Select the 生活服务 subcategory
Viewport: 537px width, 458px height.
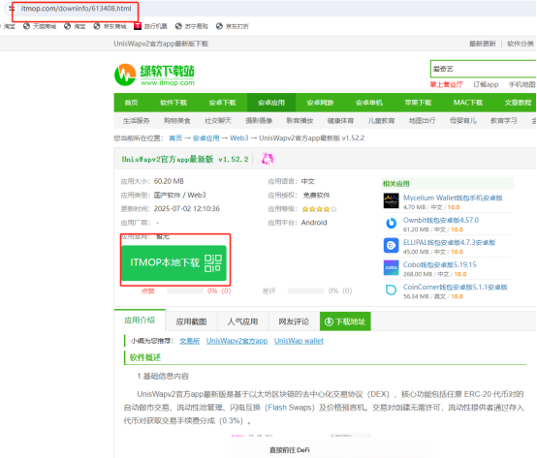point(137,121)
